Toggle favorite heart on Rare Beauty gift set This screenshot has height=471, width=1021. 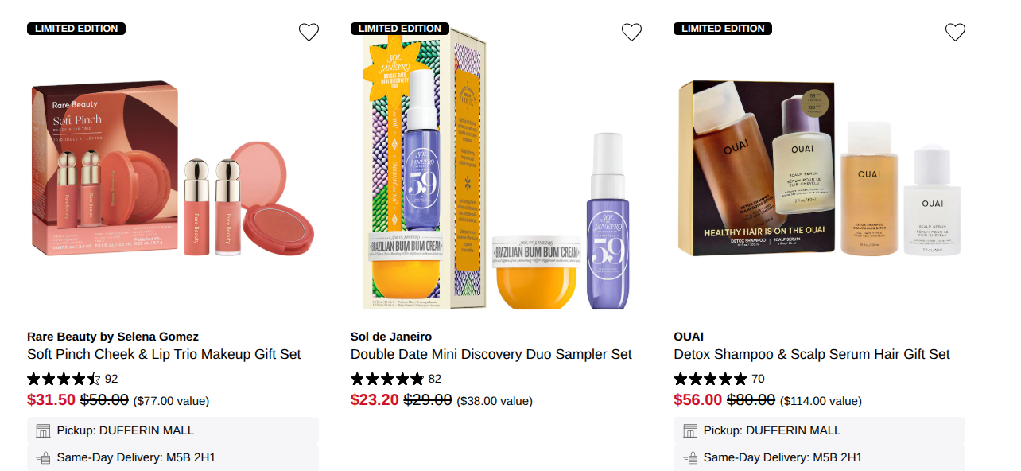coord(309,32)
